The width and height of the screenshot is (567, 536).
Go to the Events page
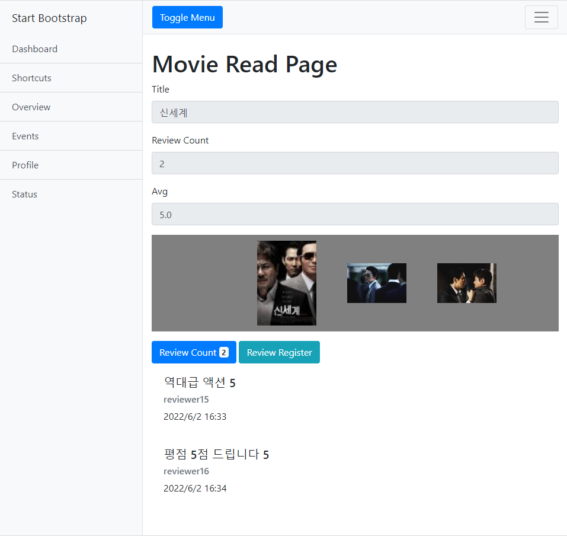(x=25, y=136)
